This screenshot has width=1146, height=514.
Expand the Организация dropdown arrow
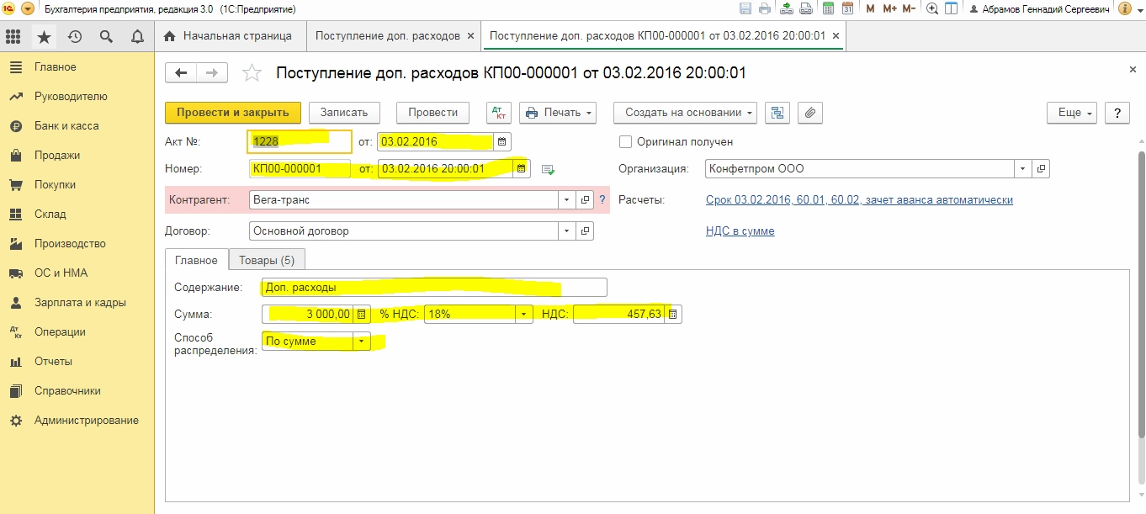click(x=1024, y=169)
